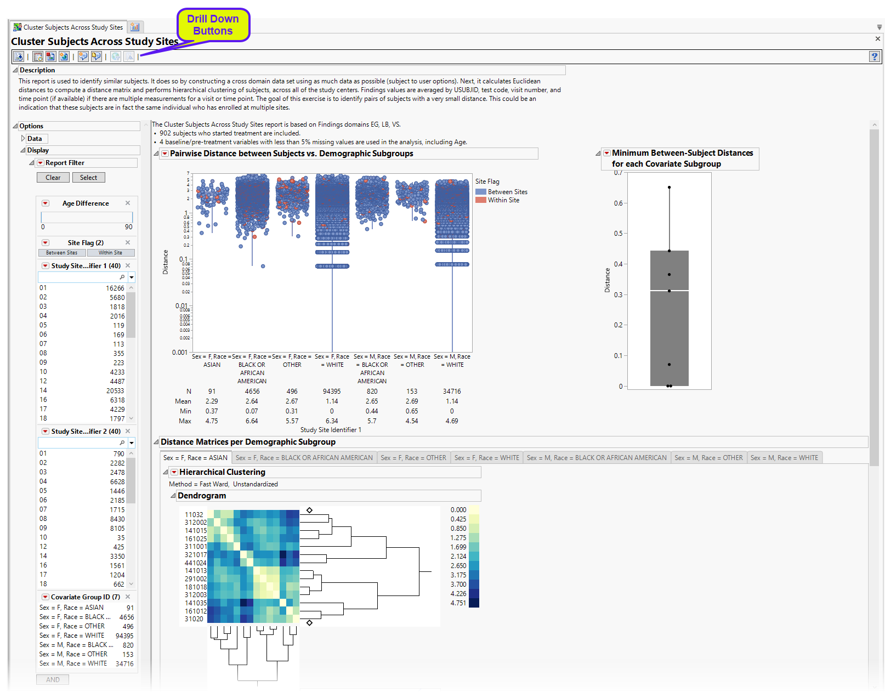Open help via the question mark icon
The image size is (885, 692).
(874, 56)
